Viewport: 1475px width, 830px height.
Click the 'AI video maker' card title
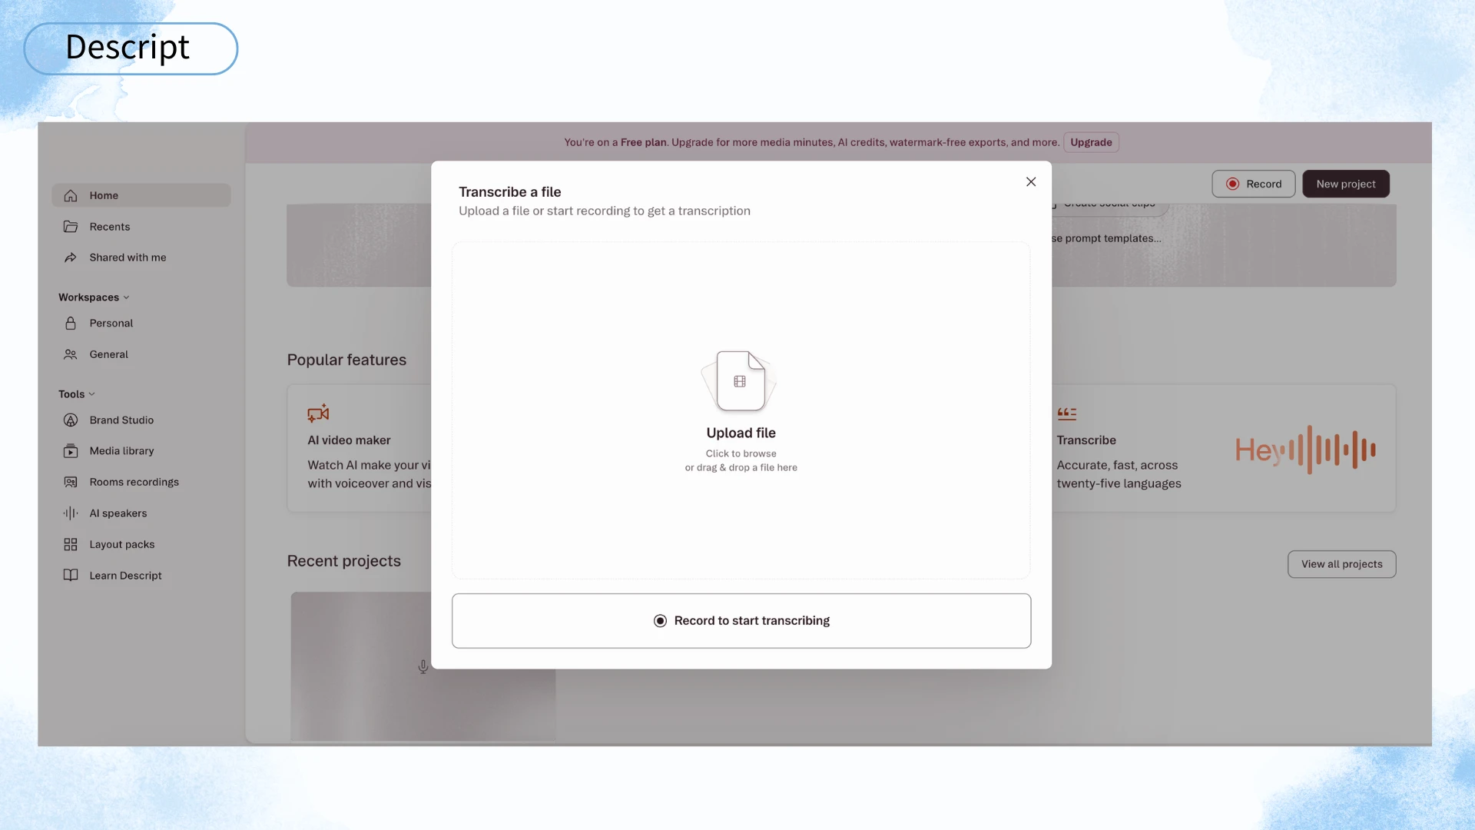(x=349, y=440)
